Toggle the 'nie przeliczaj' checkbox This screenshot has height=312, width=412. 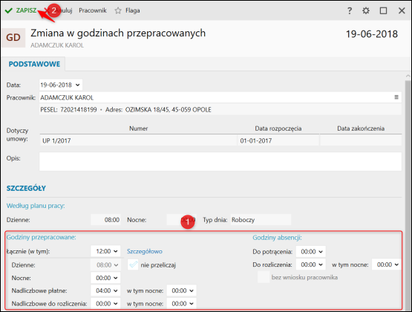[133, 264]
